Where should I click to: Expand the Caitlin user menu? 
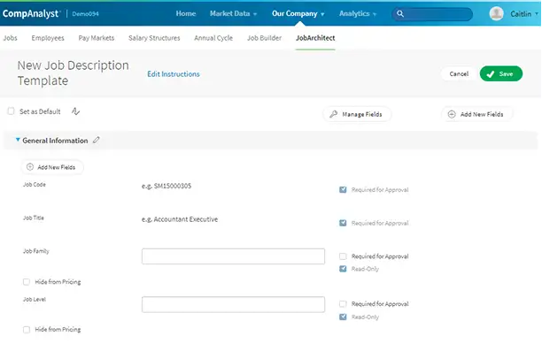click(524, 14)
